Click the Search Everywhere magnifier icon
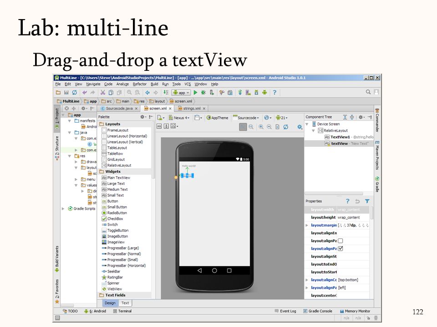437x327 pixels. coord(368,92)
